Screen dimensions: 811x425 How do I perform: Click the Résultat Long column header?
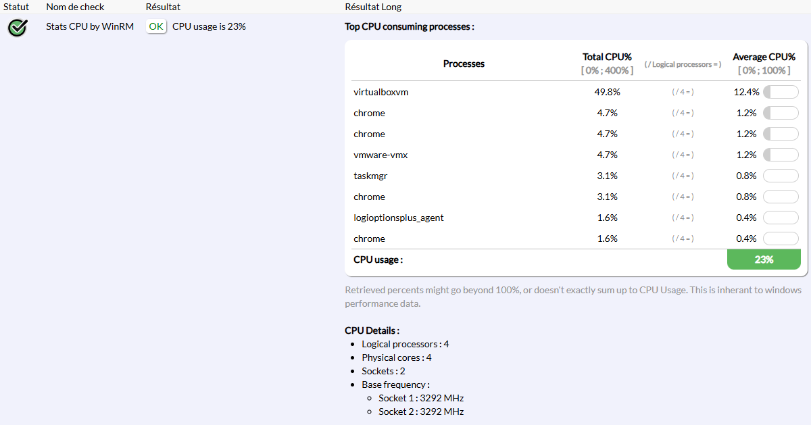tap(373, 7)
